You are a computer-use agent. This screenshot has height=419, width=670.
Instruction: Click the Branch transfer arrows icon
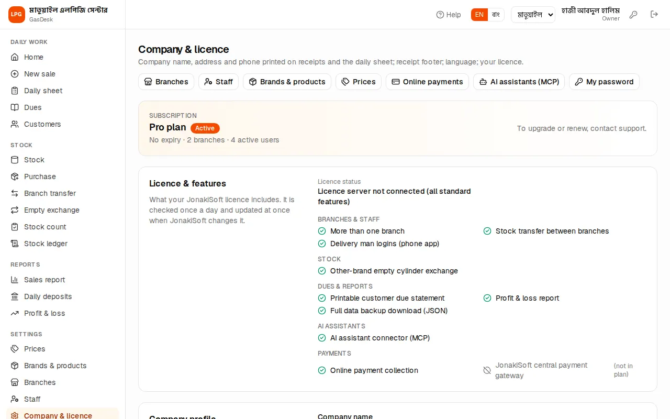point(15,193)
